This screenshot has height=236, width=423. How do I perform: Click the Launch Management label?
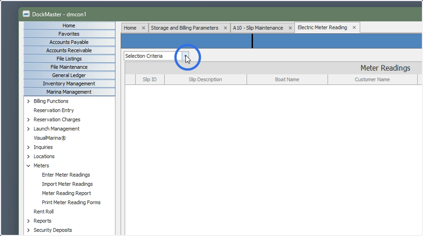(x=56, y=129)
